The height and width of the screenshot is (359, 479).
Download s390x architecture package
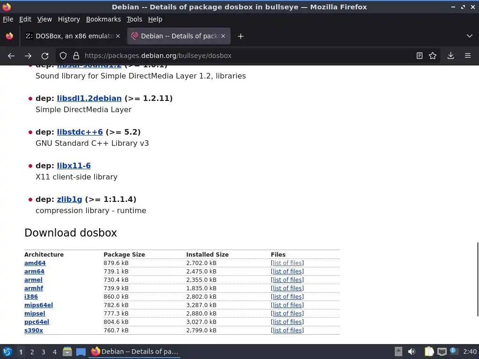pyautogui.click(x=34, y=330)
